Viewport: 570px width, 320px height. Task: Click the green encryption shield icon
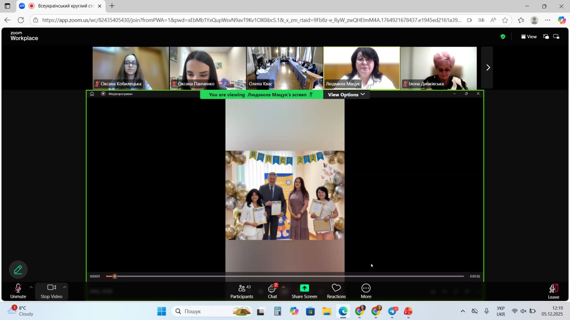(503, 37)
